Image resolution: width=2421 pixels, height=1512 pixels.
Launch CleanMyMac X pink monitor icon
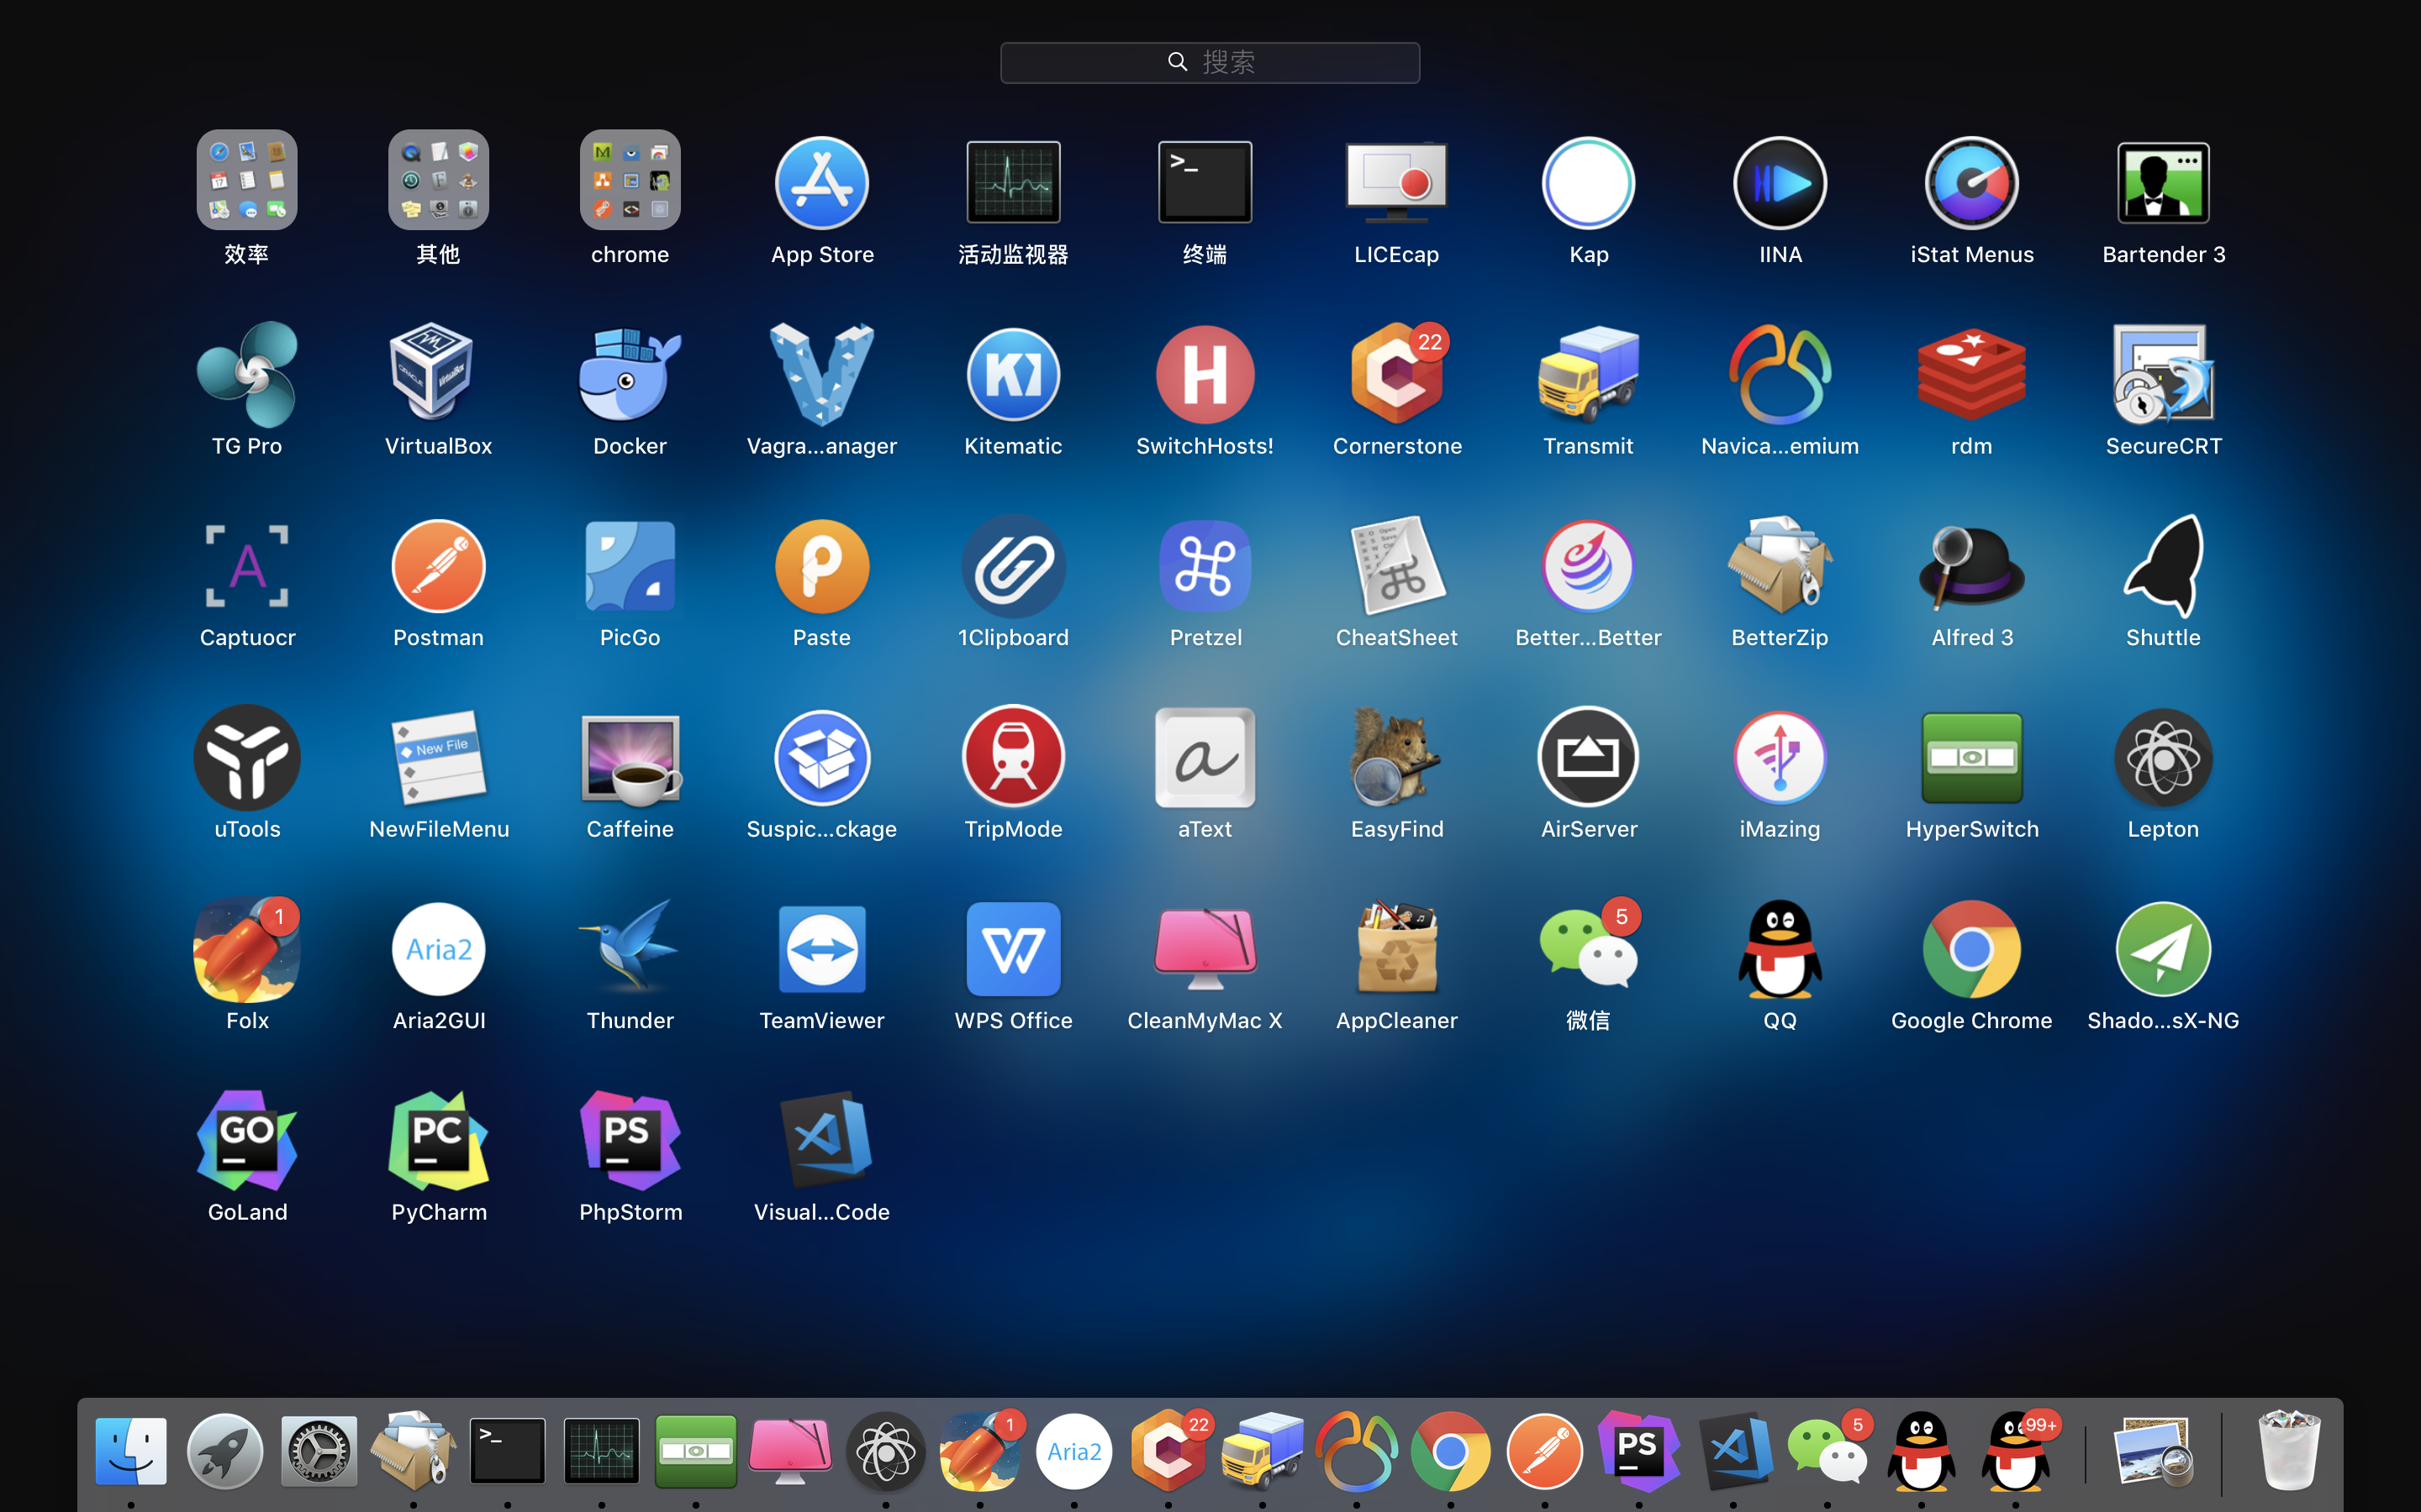[1205, 950]
